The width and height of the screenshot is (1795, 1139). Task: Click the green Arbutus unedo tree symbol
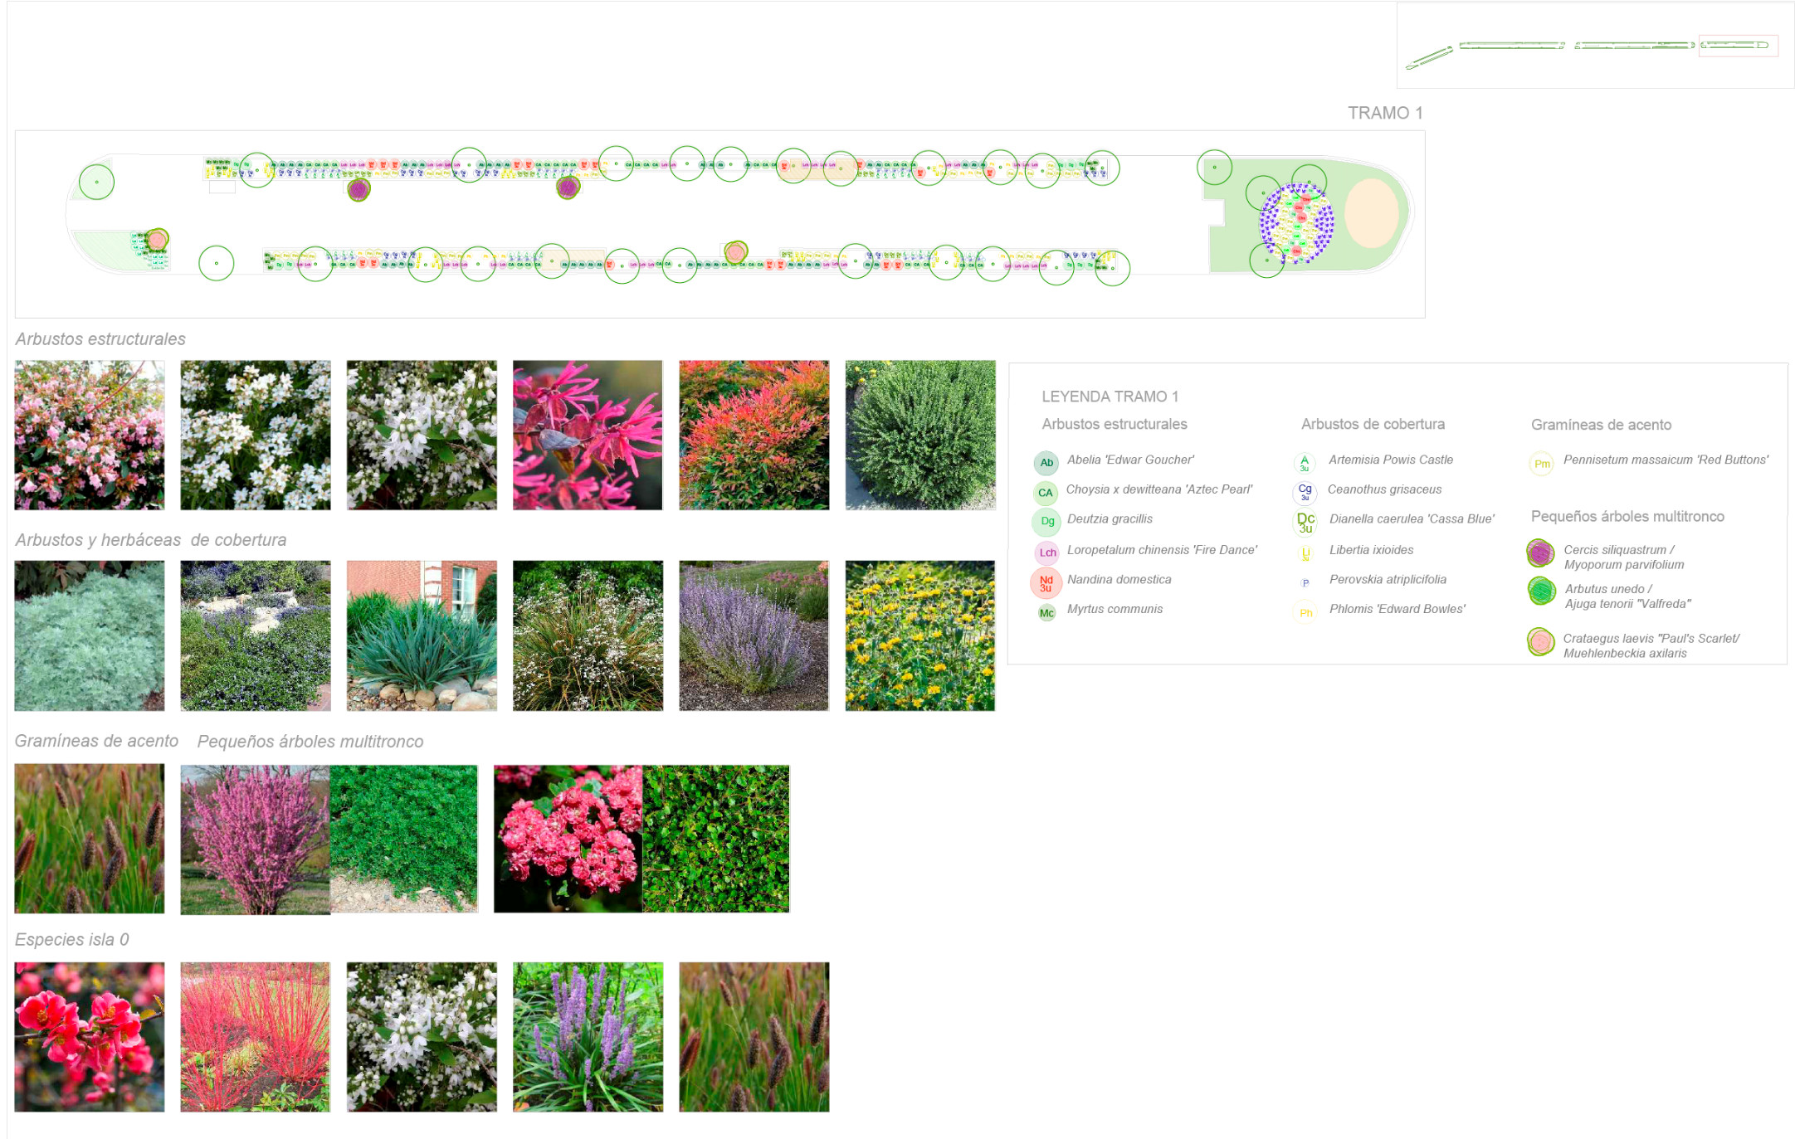click(x=1541, y=591)
